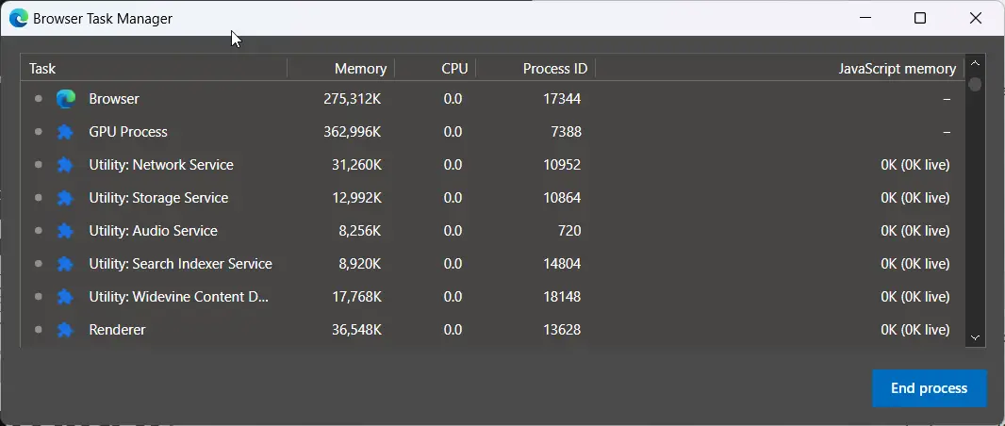This screenshot has width=1005, height=426.
Task: Click memory value 17,768K
Action: [357, 297]
